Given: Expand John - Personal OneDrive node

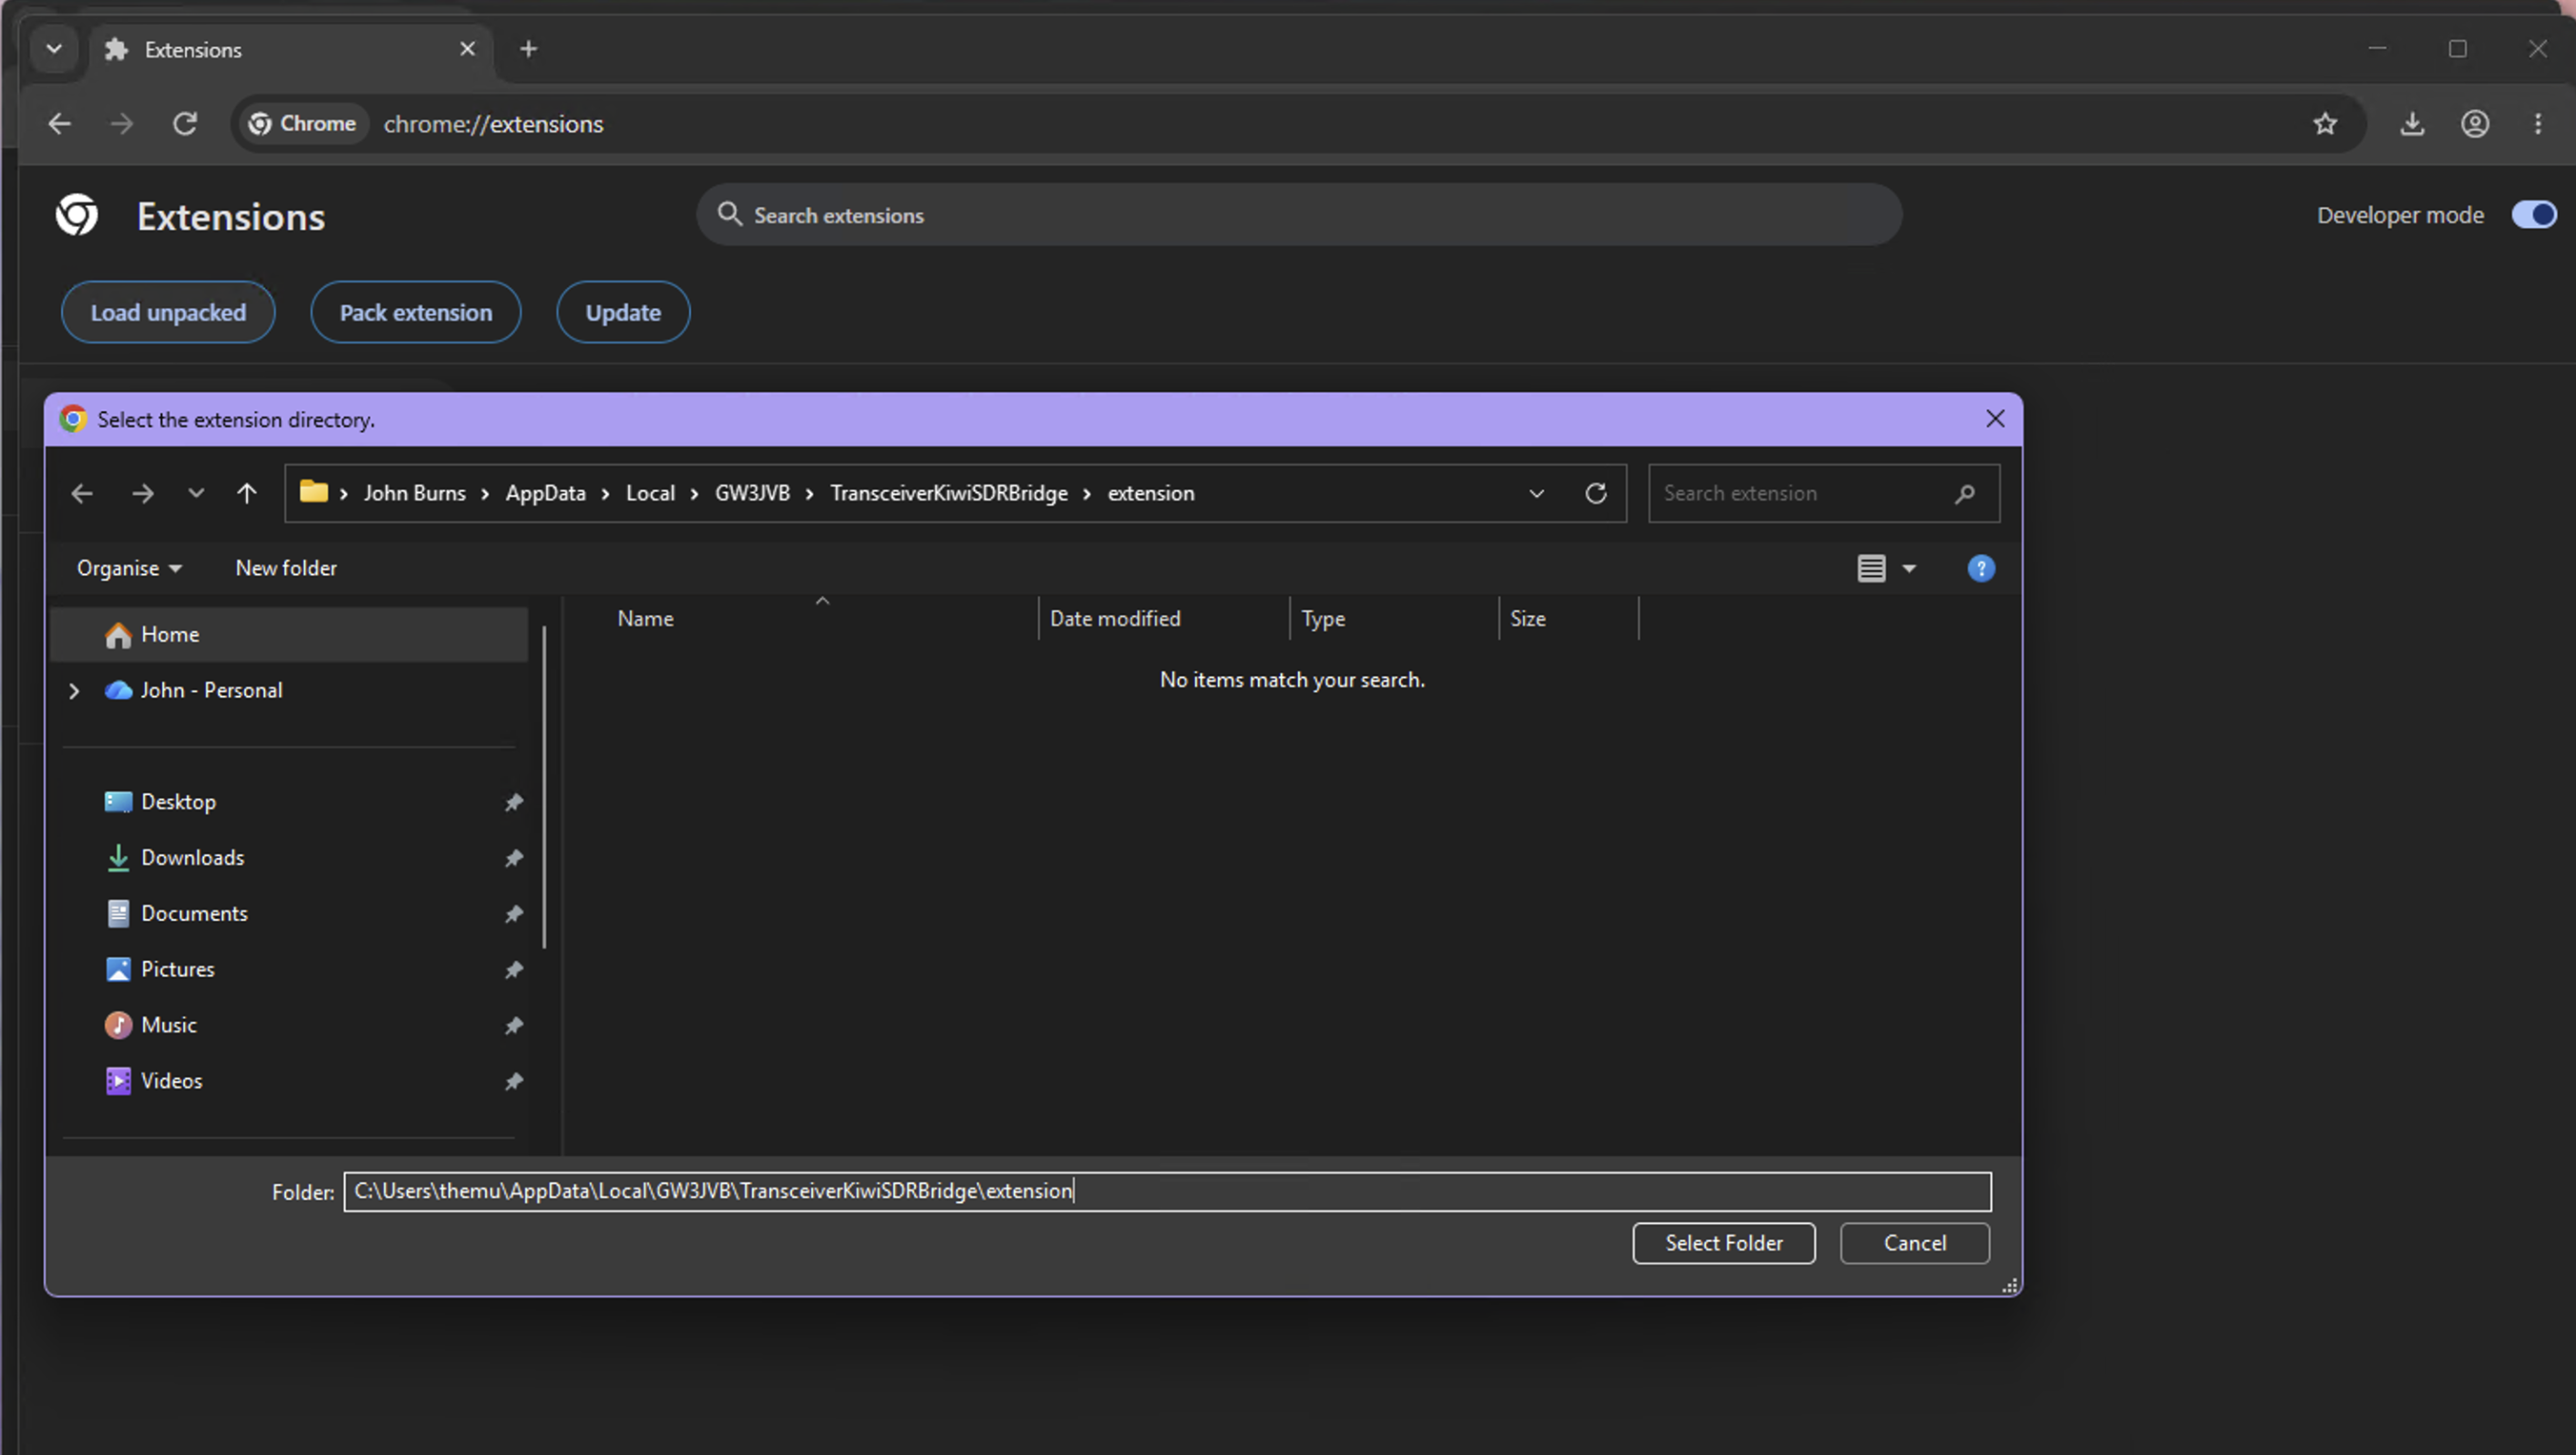Looking at the screenshot, I should pyautogui.click(x=74, y=691).
